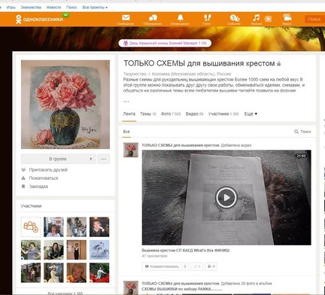Click the 47 просмотров text
This screenshot has height=295, width=325.
[x=154, y=256]
